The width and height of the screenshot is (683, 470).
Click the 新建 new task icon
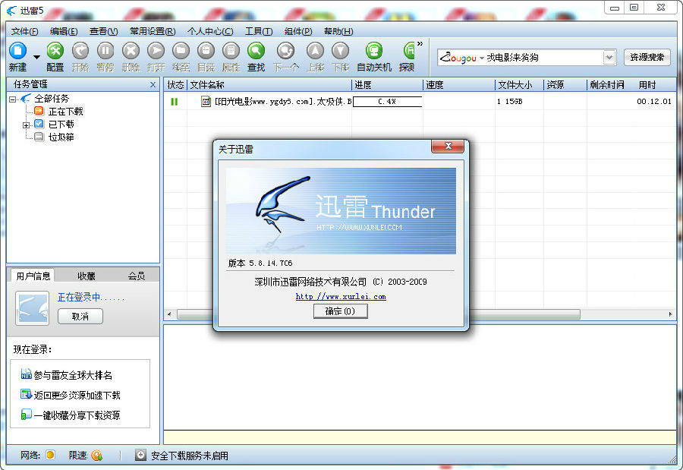(x=17, y=52)
